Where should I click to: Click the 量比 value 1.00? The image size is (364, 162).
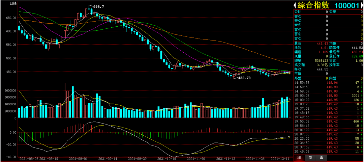click(359, 61)
